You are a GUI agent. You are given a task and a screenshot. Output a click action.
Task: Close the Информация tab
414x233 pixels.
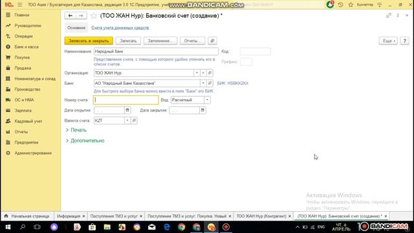83,216
